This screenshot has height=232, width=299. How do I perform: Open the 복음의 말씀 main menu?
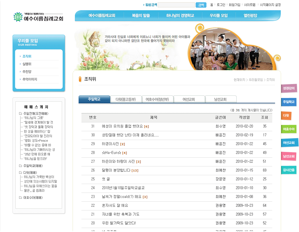pos(141,16)
